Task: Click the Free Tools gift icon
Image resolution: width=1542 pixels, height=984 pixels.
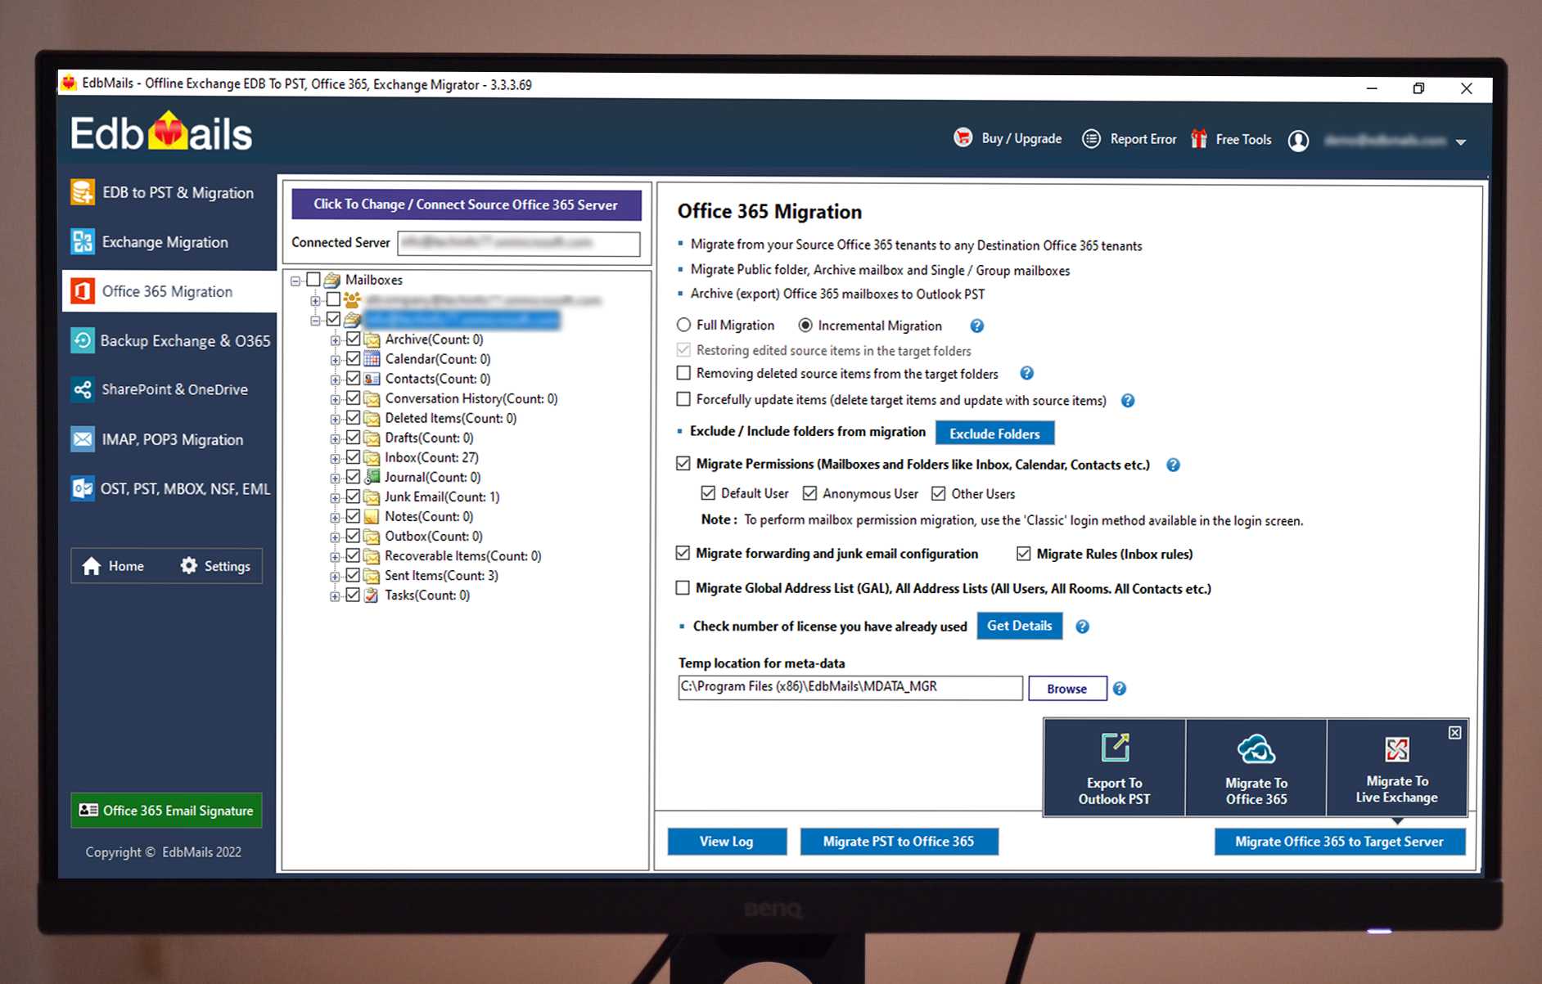Action: (x=1199, y=139)
